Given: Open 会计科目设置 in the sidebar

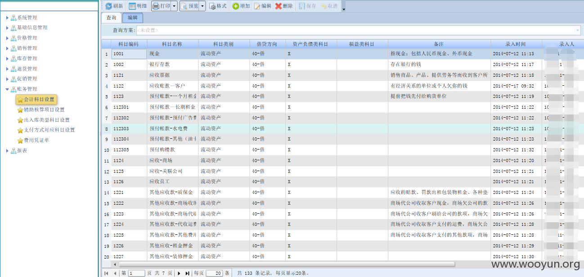Looking at the screenshot, I should 36,99.
